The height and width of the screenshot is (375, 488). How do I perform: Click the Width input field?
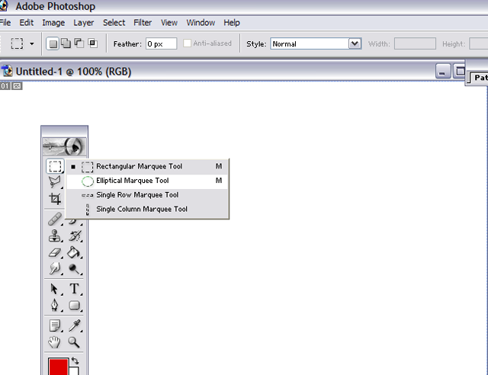(x=415, y=43)
